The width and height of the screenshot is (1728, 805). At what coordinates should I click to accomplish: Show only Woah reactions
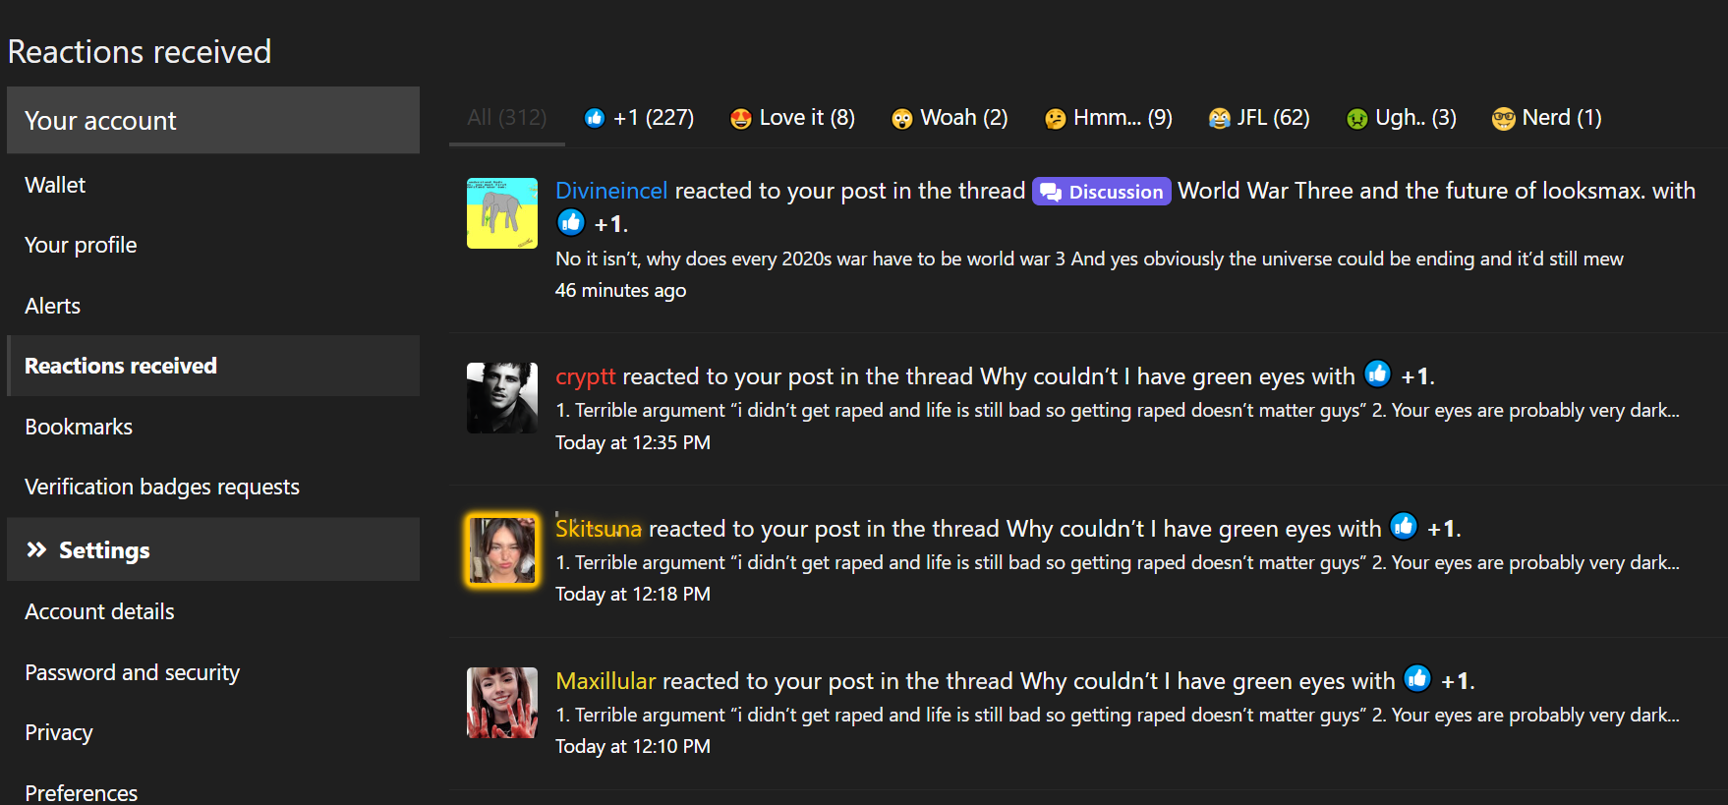click(950, 118)
